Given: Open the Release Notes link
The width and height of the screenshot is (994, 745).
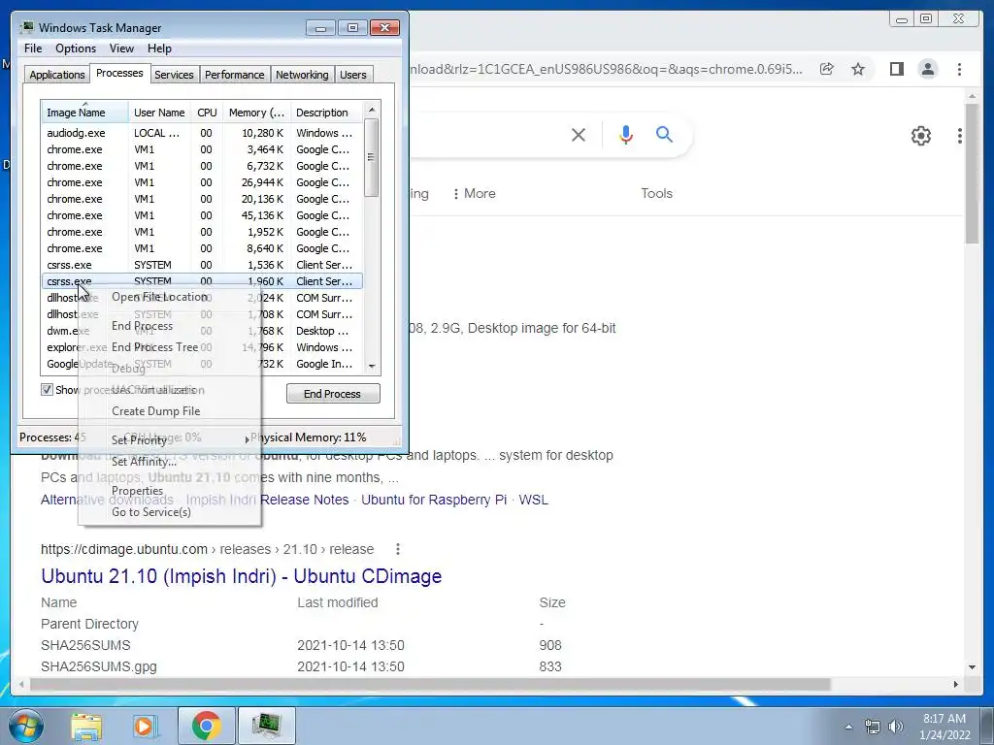Looking at the screenshot, I should pos(304,500).
